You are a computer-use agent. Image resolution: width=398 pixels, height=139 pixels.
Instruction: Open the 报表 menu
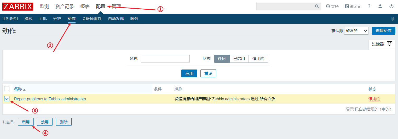(x=85, y=7)
